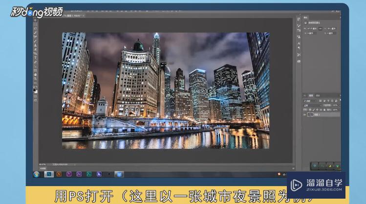
Task: Launch After Effects from the taskbar
Action: 79,174
